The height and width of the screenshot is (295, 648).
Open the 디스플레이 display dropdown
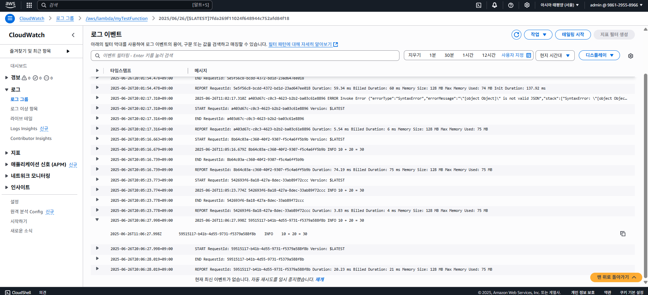tap(599, 55)
